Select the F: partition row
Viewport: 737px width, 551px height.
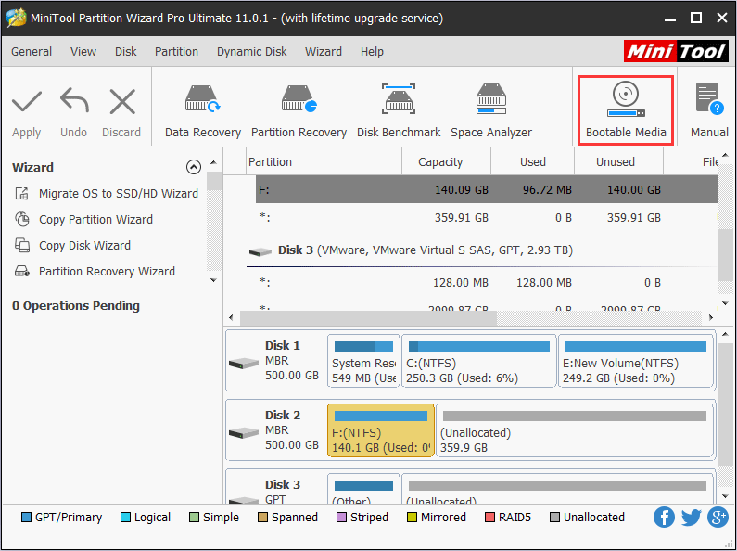[487, 189]
